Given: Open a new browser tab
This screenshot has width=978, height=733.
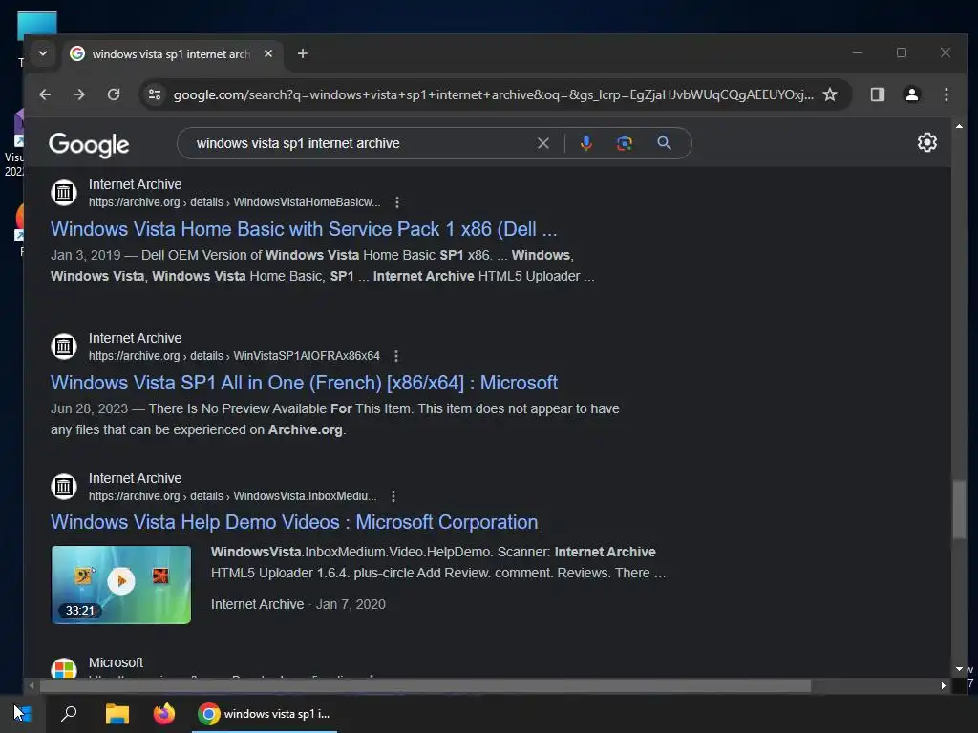Looking at the screenshot, I should click(303, 53).
